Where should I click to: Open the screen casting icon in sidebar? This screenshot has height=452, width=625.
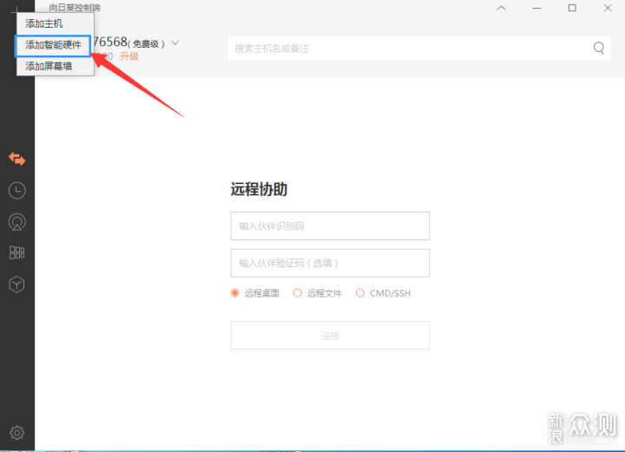[17, 222]
